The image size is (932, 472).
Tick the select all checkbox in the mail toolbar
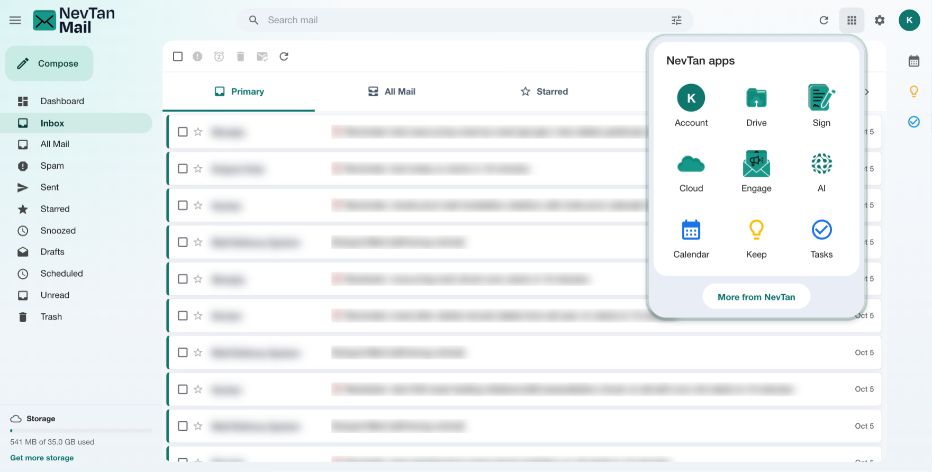pos(178,57)
